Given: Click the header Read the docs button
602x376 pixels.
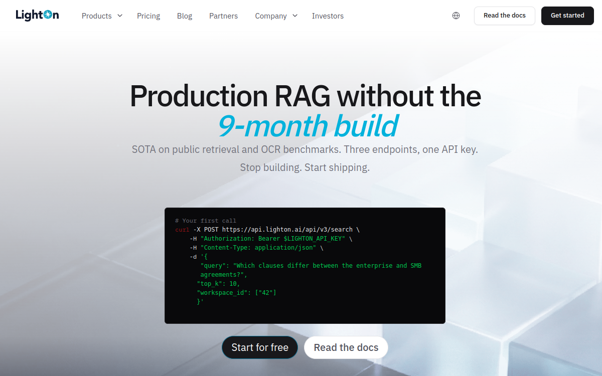Looking at the screenshot, I should (505, 16).
